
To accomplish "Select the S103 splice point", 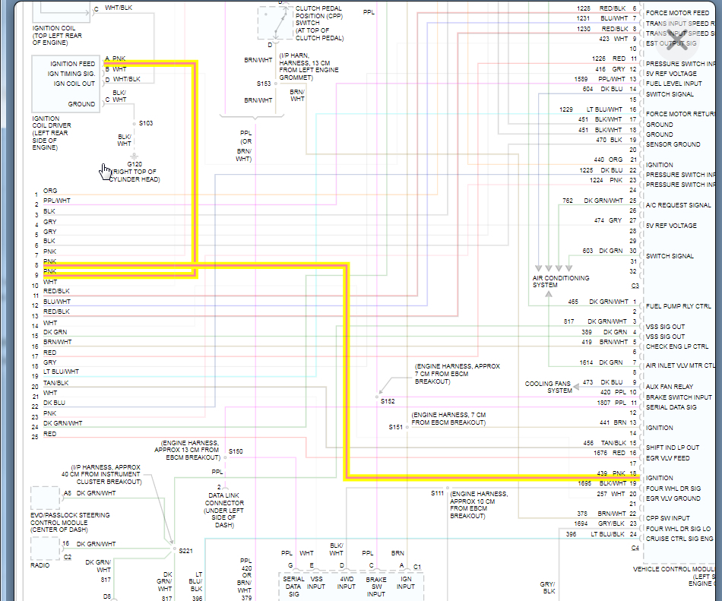I will point(134,124).
